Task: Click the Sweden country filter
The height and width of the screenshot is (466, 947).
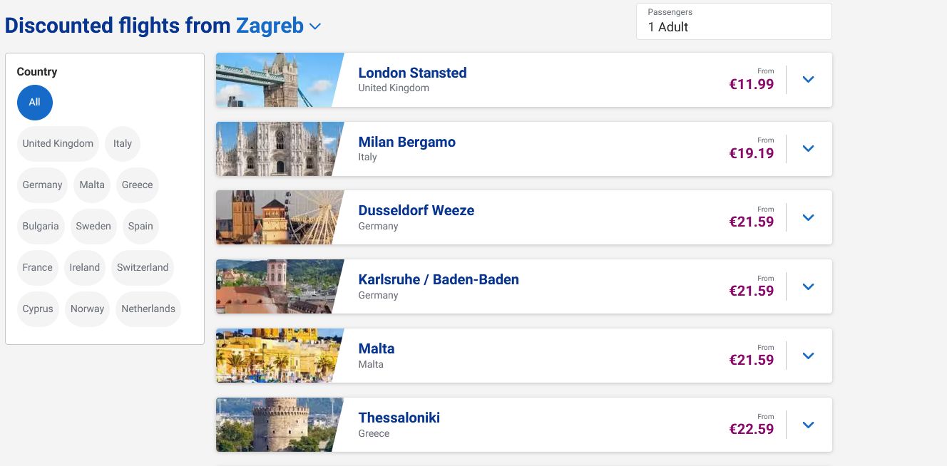Action: (93, 226)
